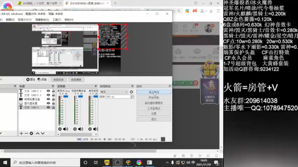Click the mixer's right scroll arrow
Viewport: 298px width, 167px height.
pyautogui.click(x=96, y=134)
